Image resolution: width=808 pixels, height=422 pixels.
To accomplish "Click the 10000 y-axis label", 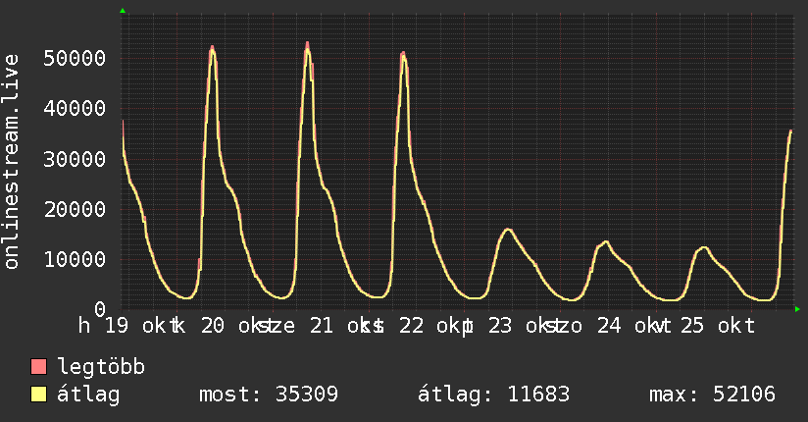I will tap(75, 259).
